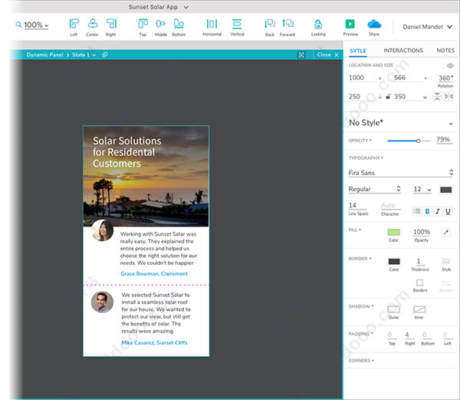
Task: Open Sunset Solar App file dropdown
Action: point(159,7)
